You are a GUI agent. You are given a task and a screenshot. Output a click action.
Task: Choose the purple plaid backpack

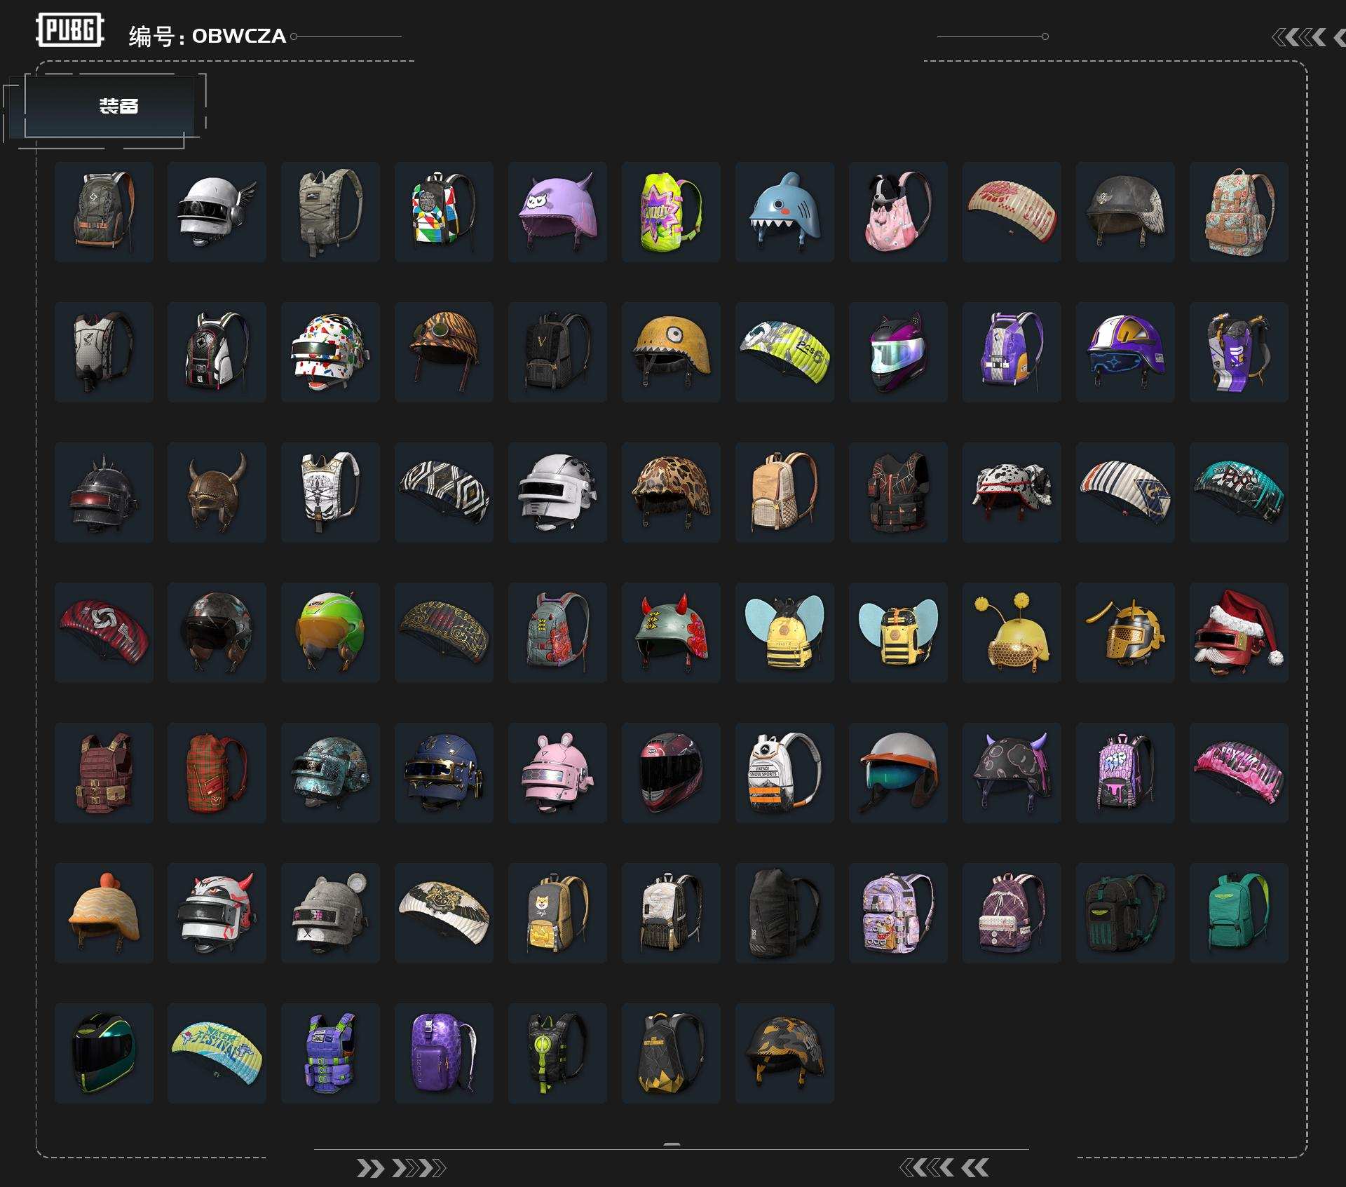click(x=1012, y=913)
